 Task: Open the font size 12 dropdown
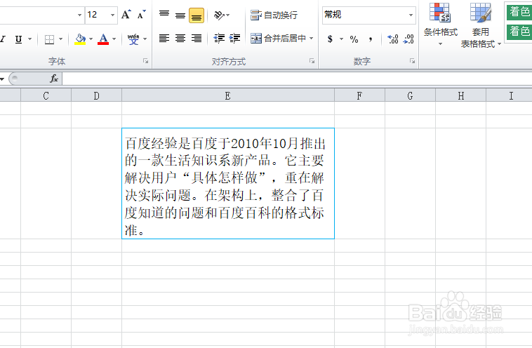tap(112, 15)
